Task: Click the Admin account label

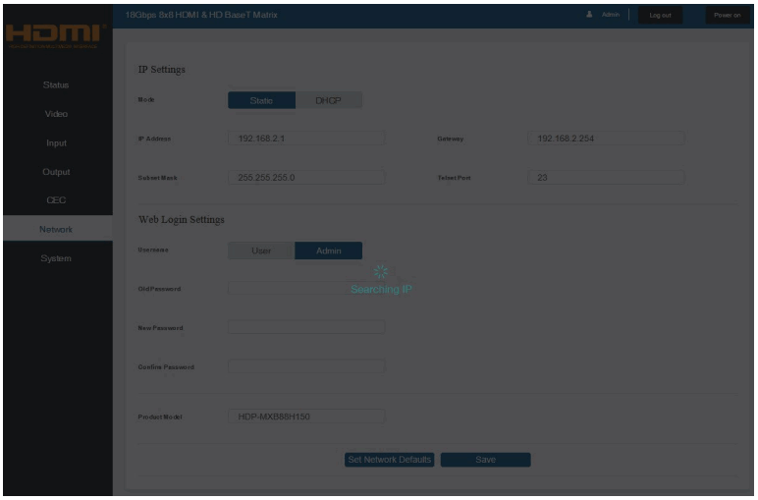Action: (611, 15)
